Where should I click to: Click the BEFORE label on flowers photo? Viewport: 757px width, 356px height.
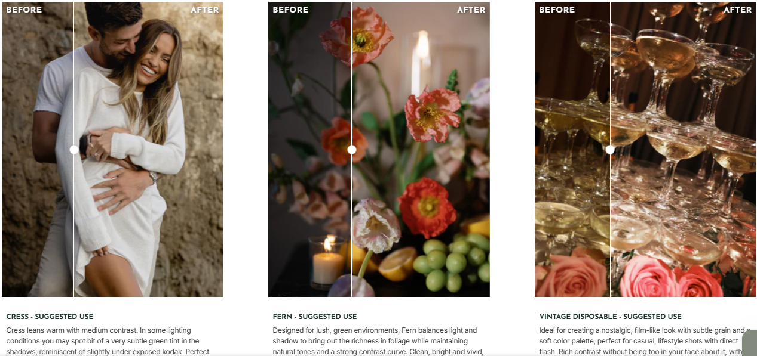(x=290, y=10)
